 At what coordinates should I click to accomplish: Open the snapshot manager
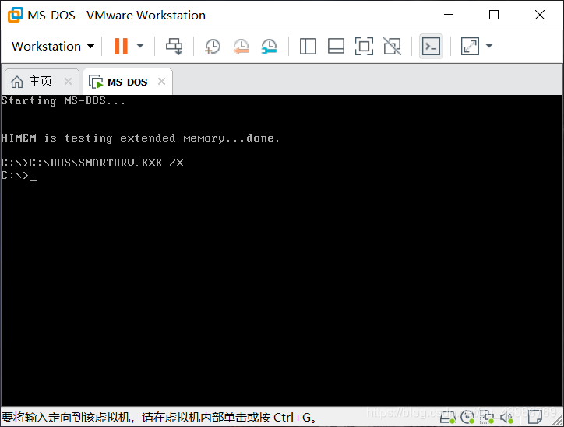coord(269,47)
